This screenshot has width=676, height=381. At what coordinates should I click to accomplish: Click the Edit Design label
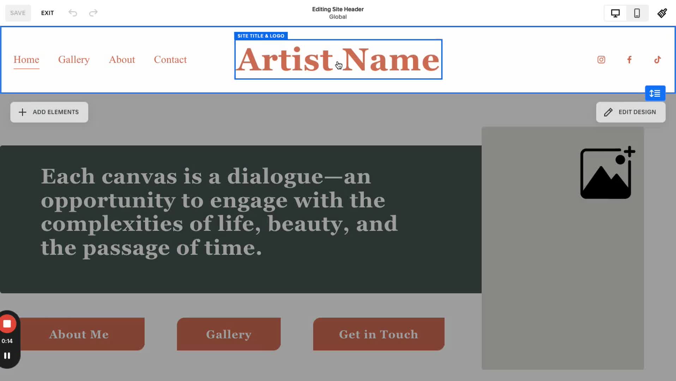[x=637, y=112]
